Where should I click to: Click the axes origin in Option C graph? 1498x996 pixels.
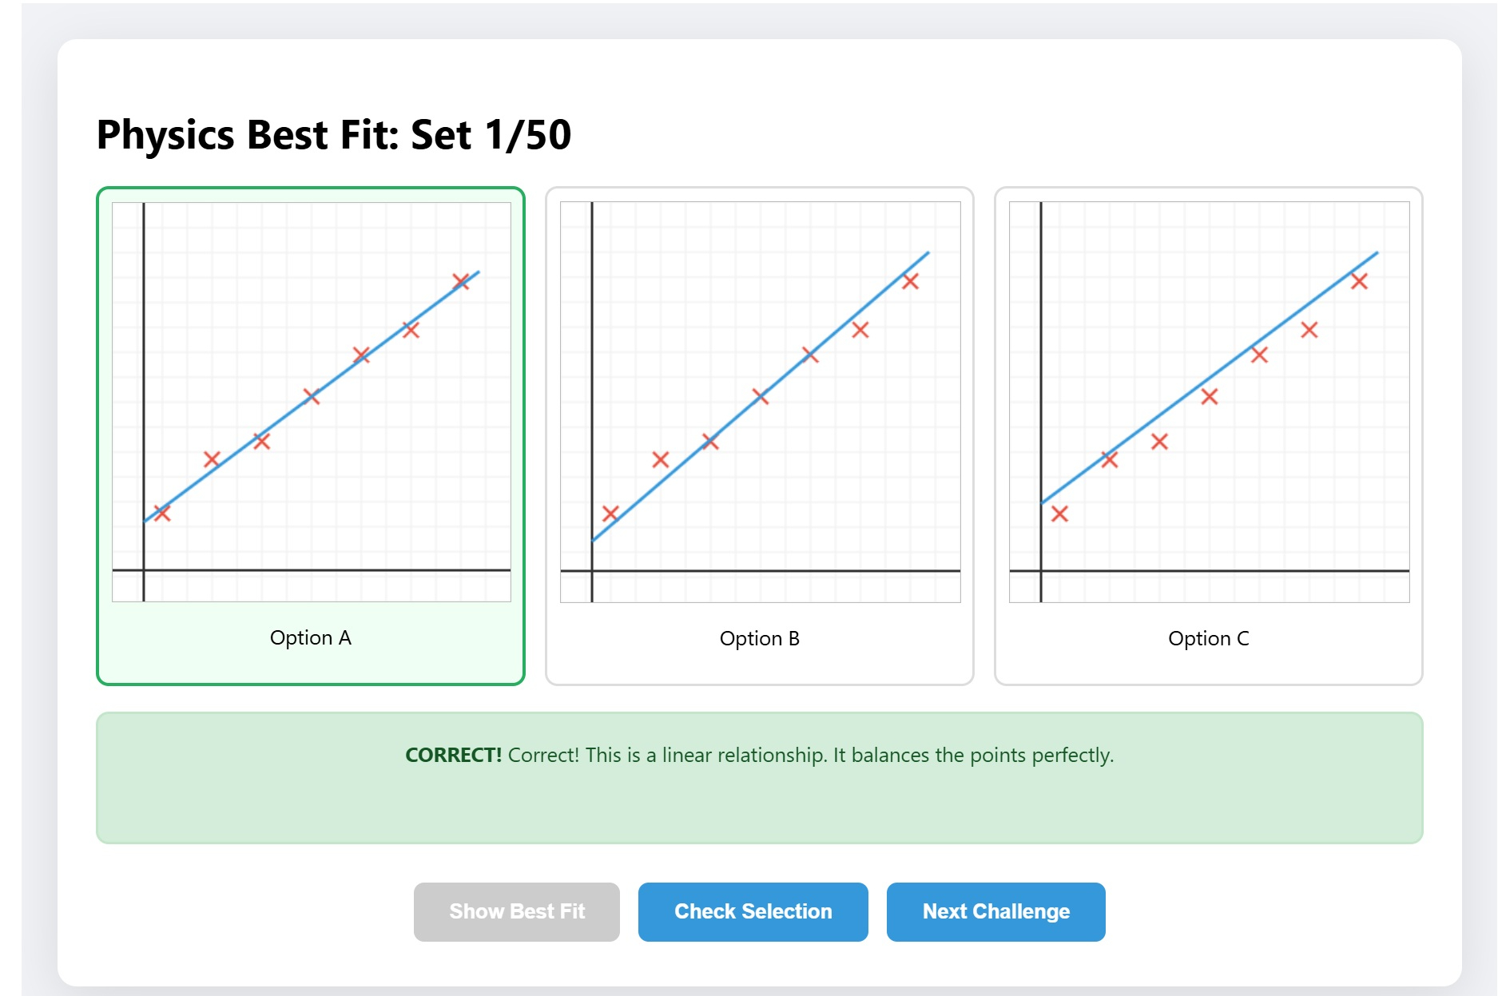click(1041, 571)
